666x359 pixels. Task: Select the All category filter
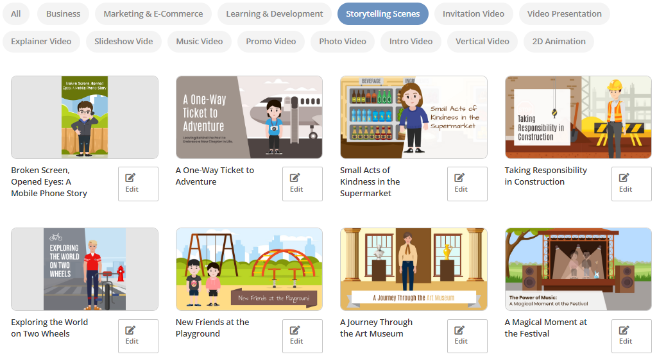[x=15, y=13]
